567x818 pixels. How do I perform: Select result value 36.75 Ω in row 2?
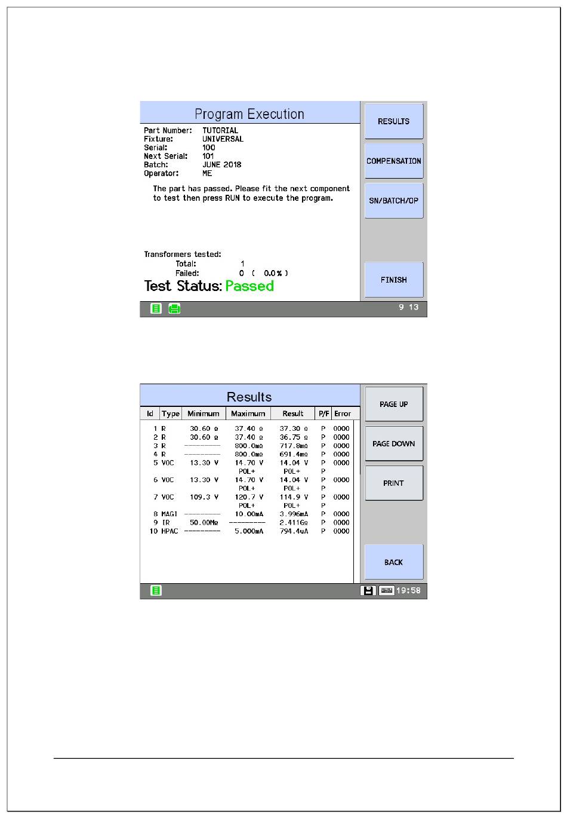(294, 437)
